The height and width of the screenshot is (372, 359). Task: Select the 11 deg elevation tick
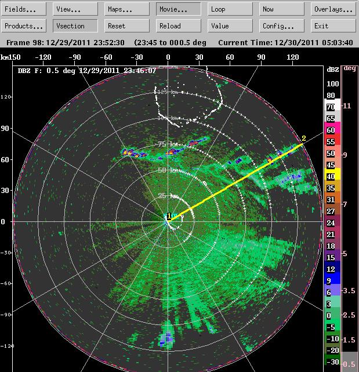(x=347, y=105)
